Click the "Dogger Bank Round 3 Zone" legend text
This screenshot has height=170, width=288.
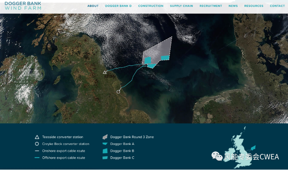click(132, 137)
